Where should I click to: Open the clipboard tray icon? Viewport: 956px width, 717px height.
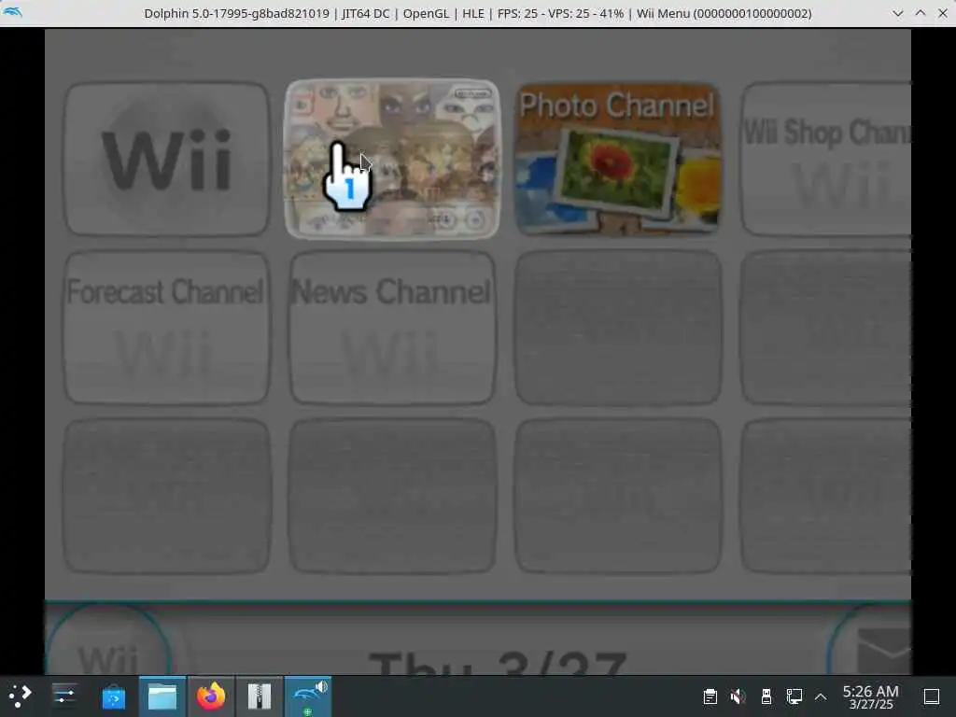(x=710, y=696)
